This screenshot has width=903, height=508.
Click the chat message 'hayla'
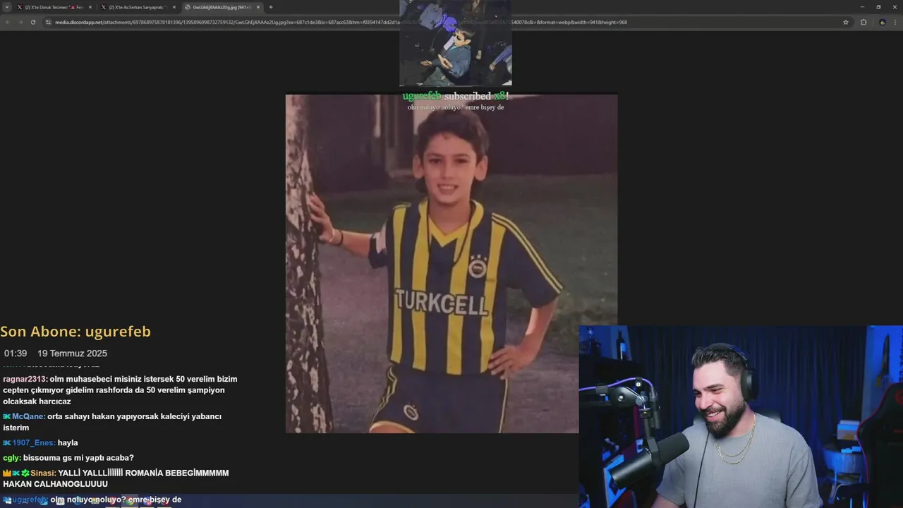tap(68, 443)
